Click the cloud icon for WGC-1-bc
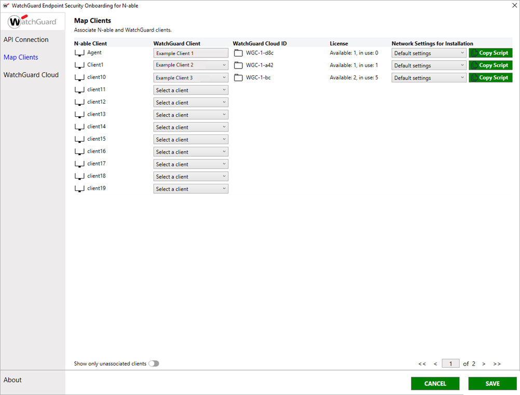The width and height of the screenshot is (520, 395). 238,77
